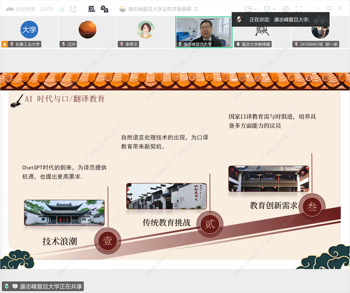Open the meeting notes icon with clock
350x293 pixels.
[92, 9]
